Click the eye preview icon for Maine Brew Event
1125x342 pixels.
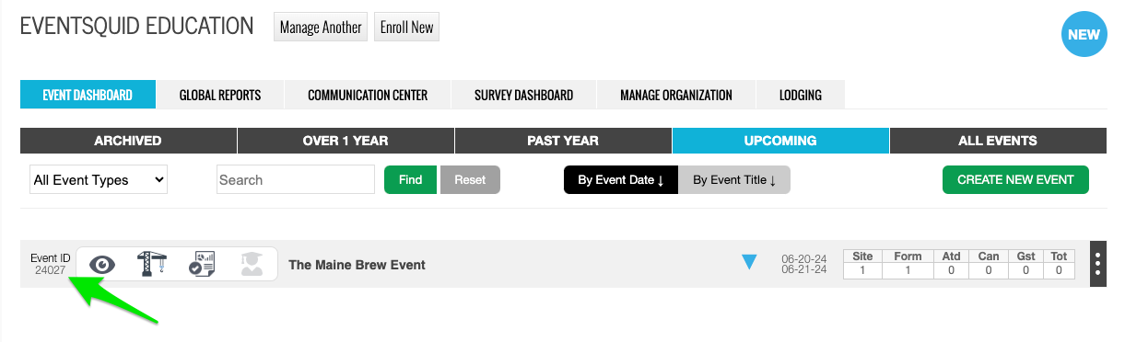pyautogui.click(x=102, y=265)
